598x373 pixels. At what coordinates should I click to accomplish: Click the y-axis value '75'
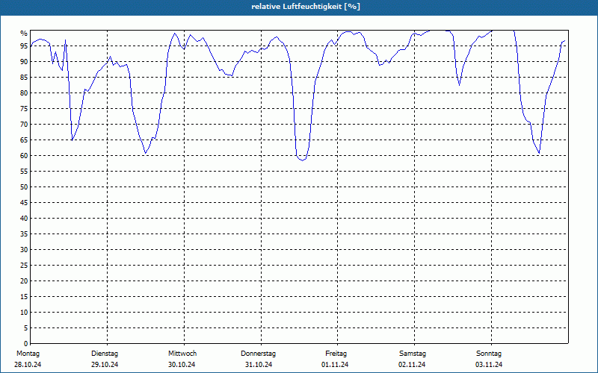(24, 108)
